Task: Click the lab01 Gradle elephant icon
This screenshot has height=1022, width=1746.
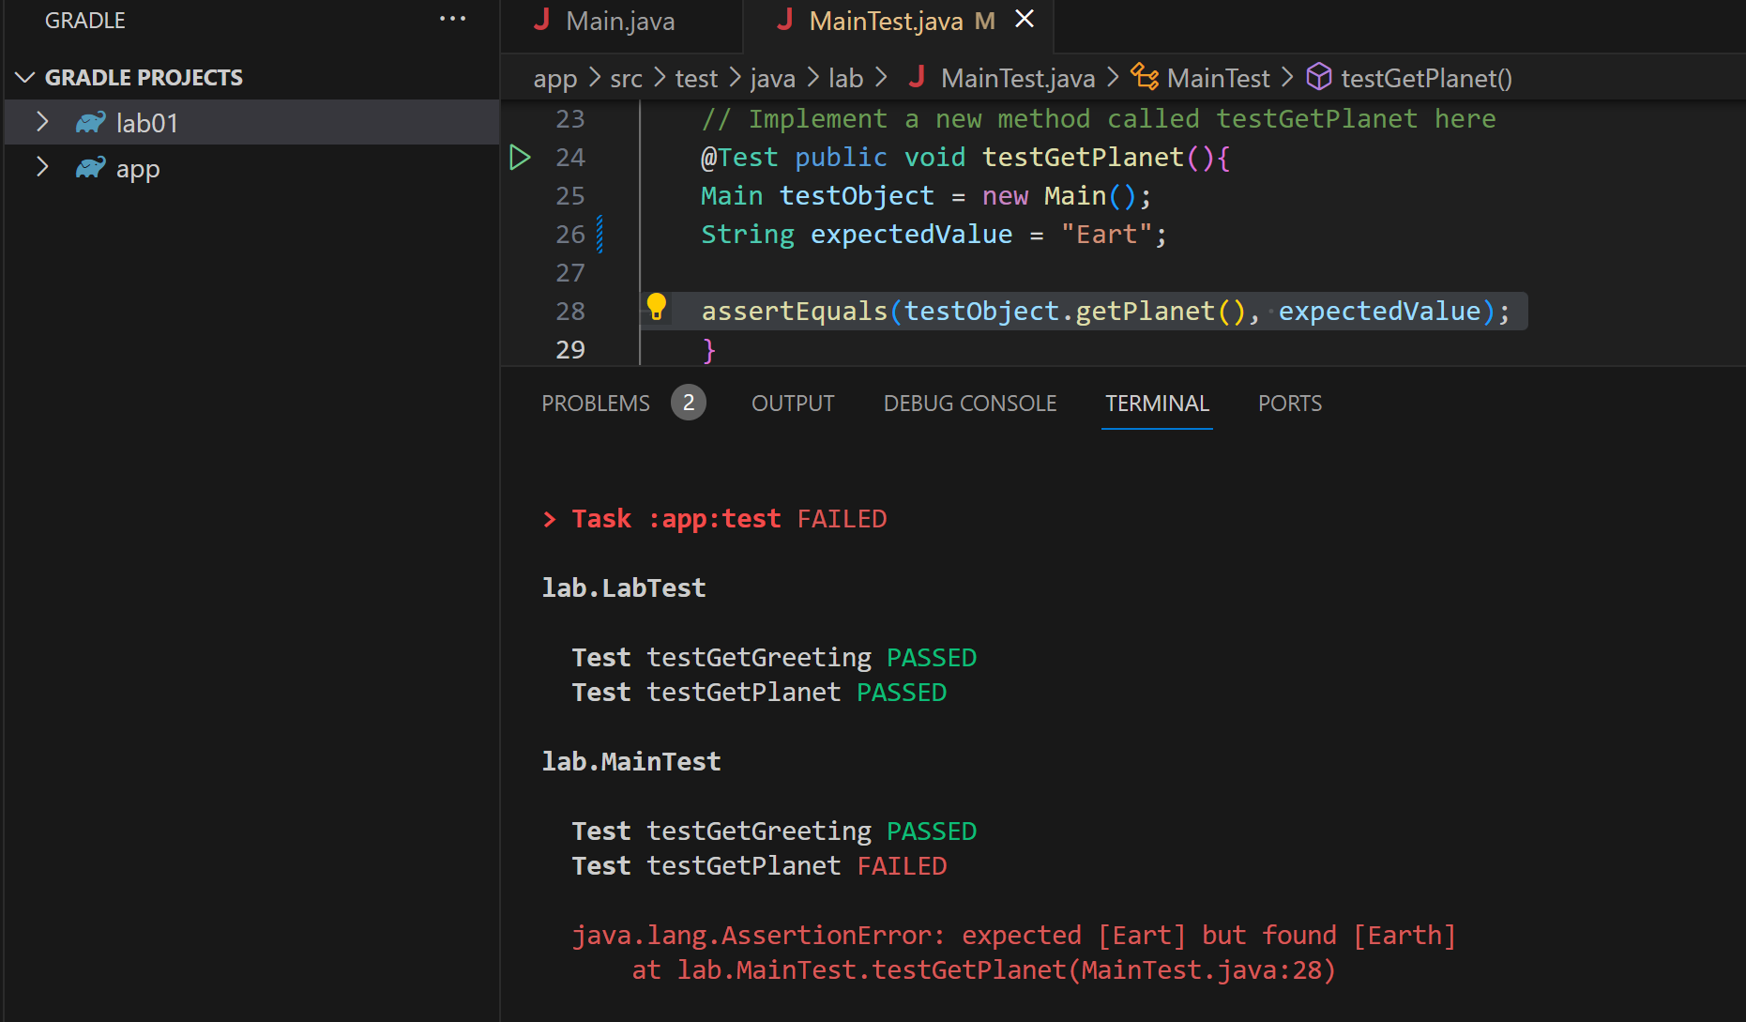Action: (x=91, y=123)
